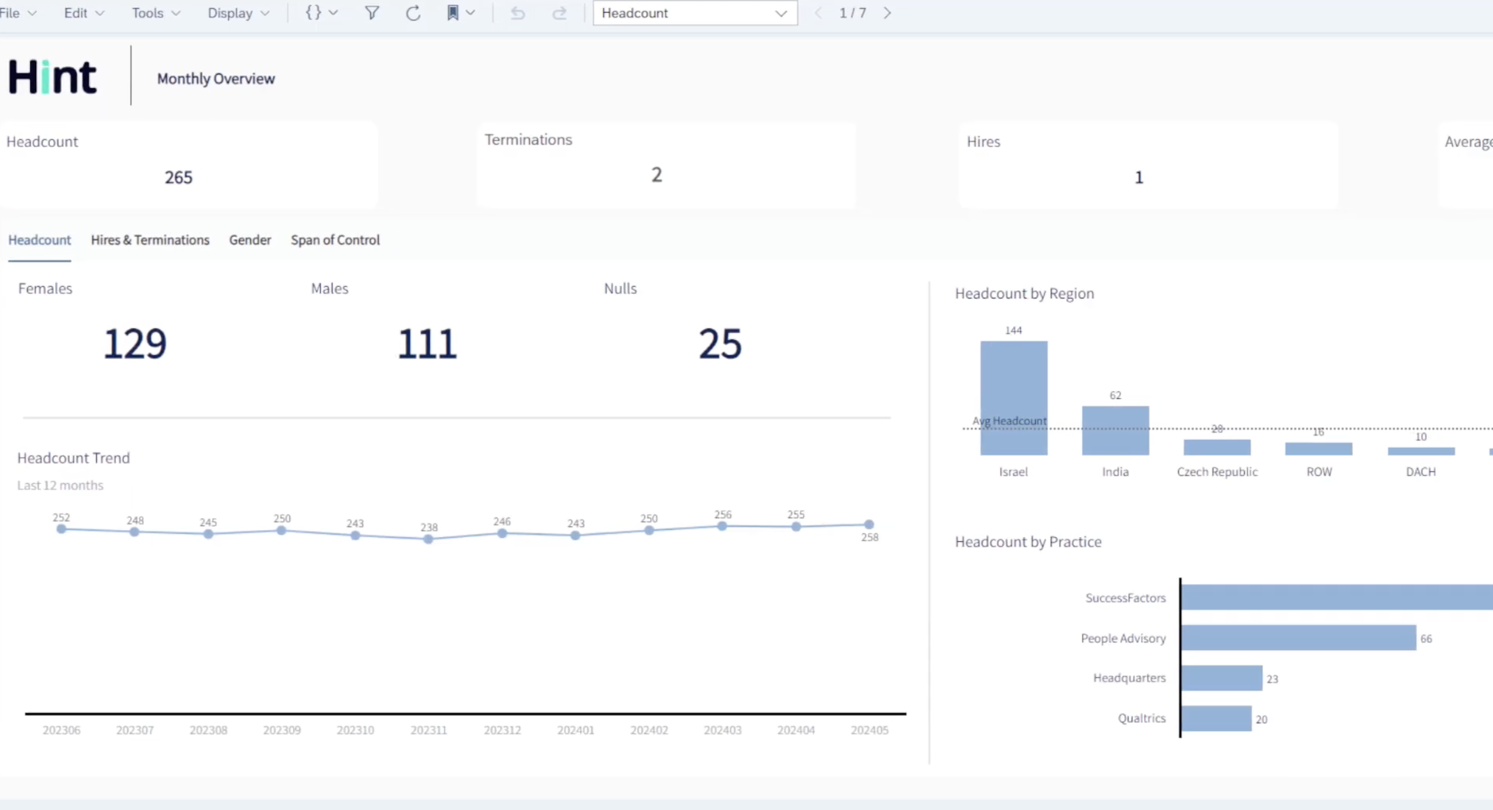This screenshot has height=810, width=1493.
Task: Click the 1 / 7 page indicator
Action: [852, 13]
